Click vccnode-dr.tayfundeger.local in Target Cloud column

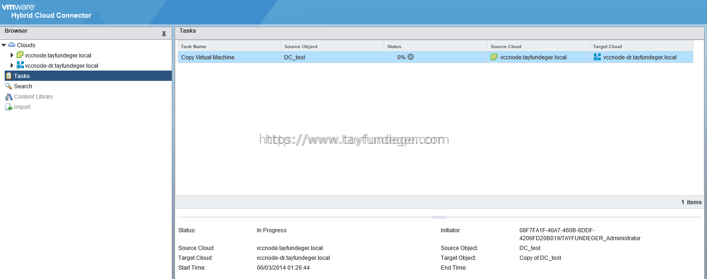(640, 57)
